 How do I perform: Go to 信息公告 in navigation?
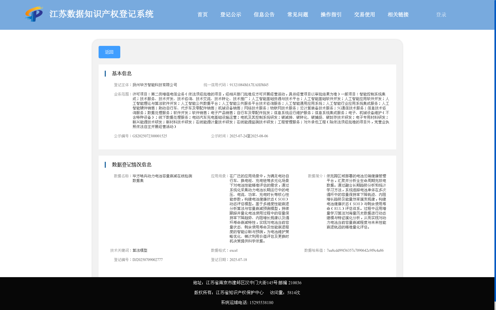point(264,15)
